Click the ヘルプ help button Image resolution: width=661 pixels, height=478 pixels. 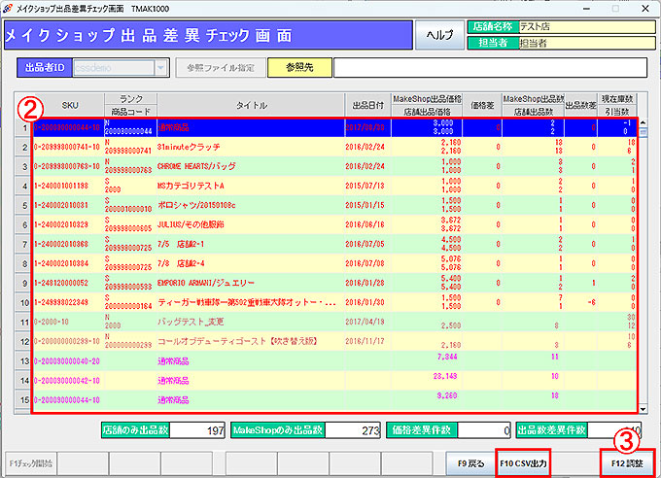point(439,35)
